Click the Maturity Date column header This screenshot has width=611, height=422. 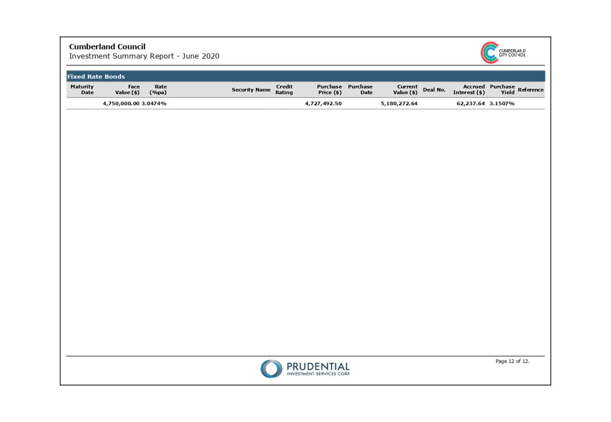pyautogui.click(x=82, y=89)
